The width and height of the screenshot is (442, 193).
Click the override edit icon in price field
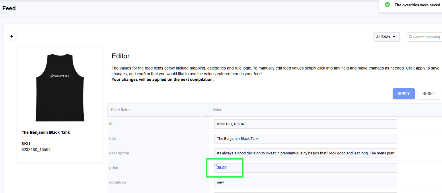(x=216, y=165)
